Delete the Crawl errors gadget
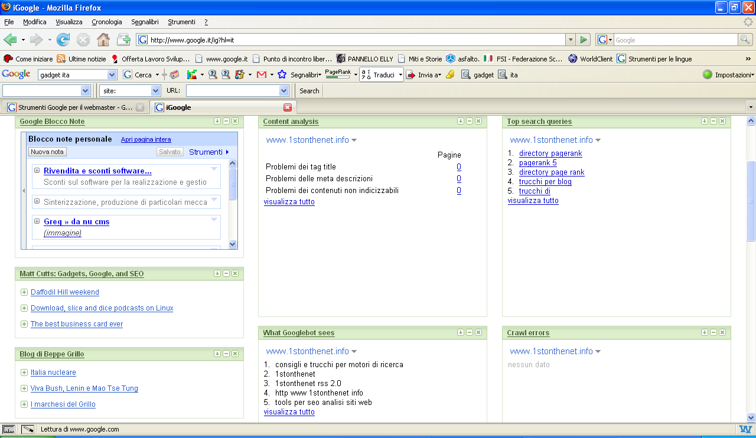The width and height of the screenshot is (756, 438). click(722, 332)
